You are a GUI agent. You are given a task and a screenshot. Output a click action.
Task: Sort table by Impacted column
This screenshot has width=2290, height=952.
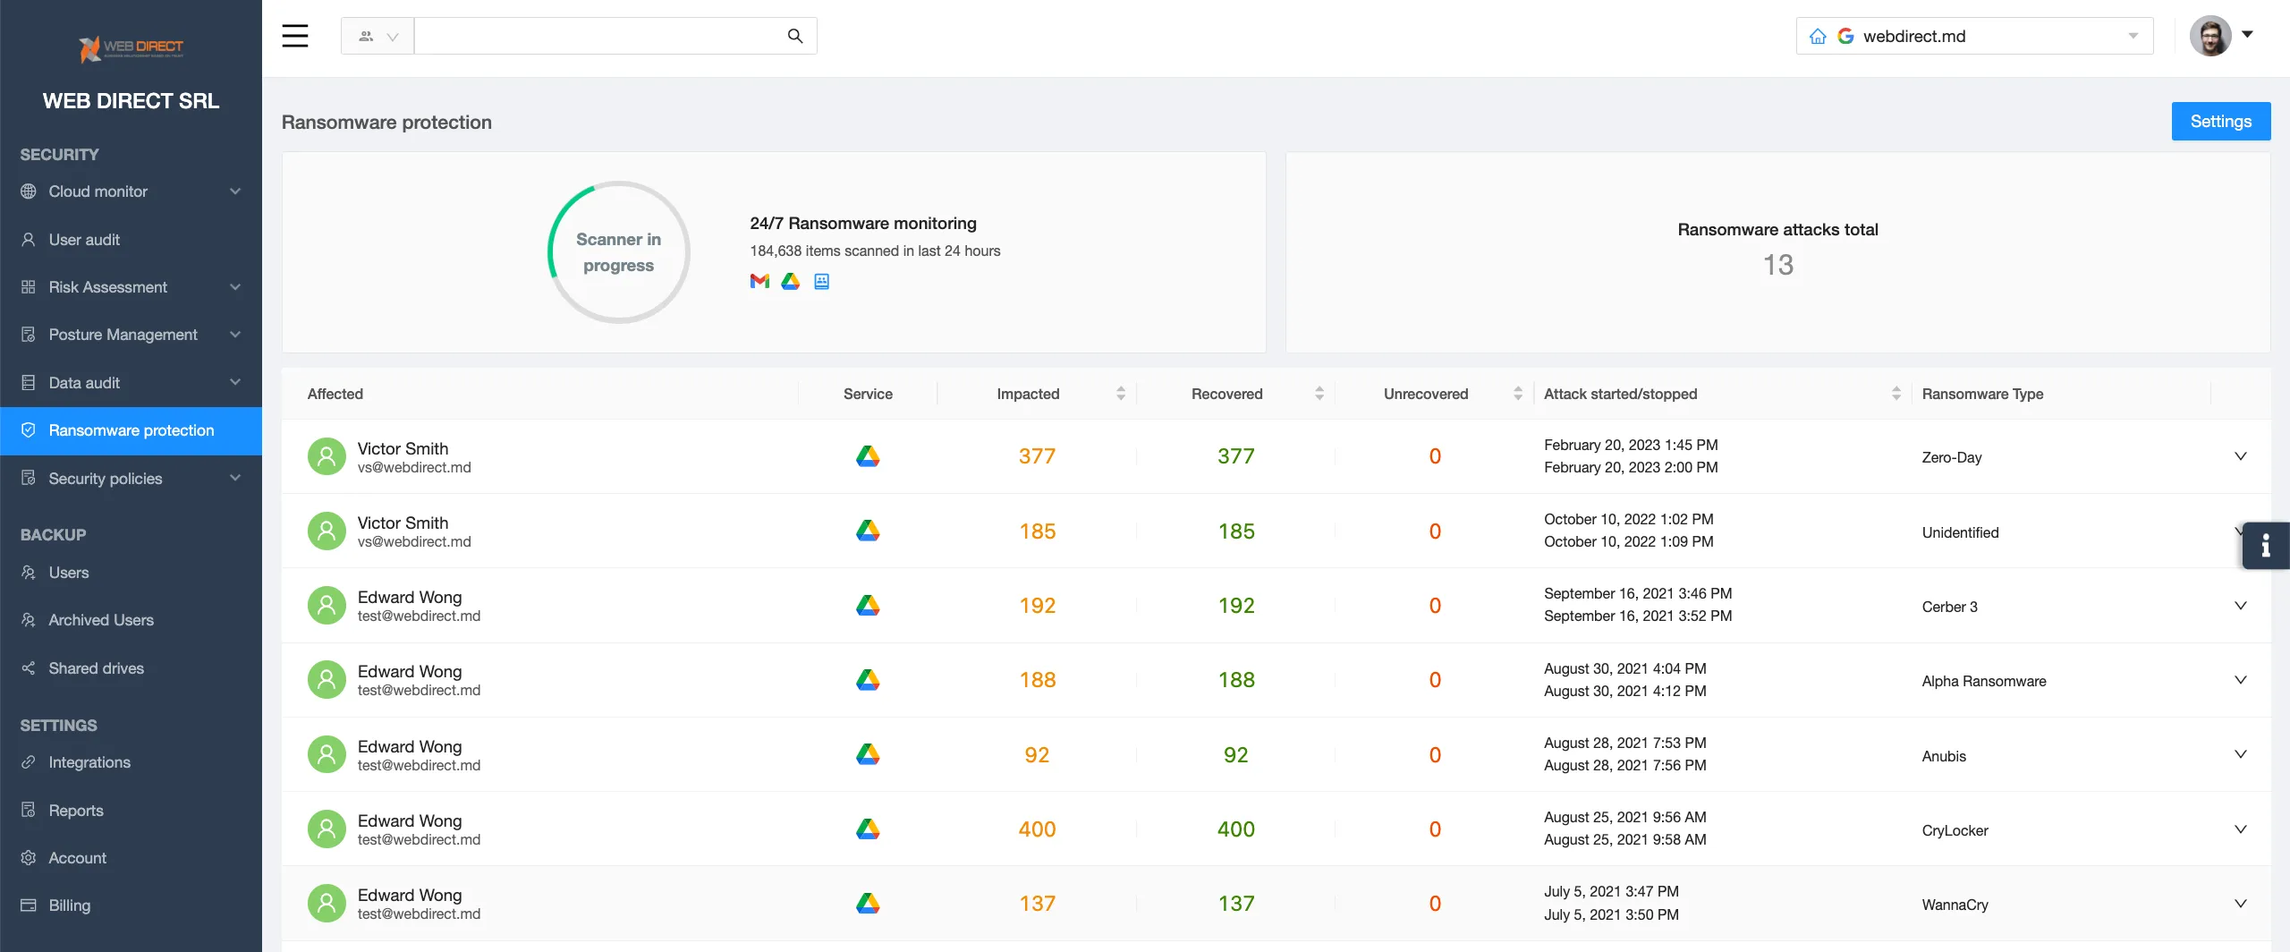1120,394
